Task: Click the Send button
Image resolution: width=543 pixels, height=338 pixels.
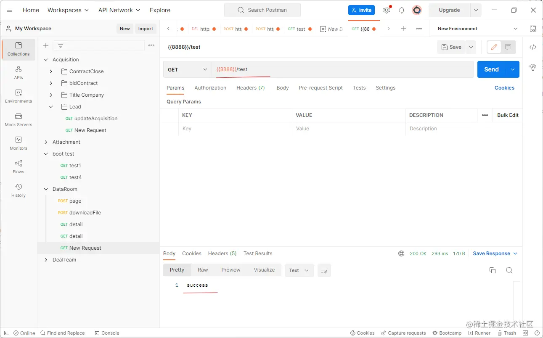Action: pyautogui.click(x=491, y=69)
